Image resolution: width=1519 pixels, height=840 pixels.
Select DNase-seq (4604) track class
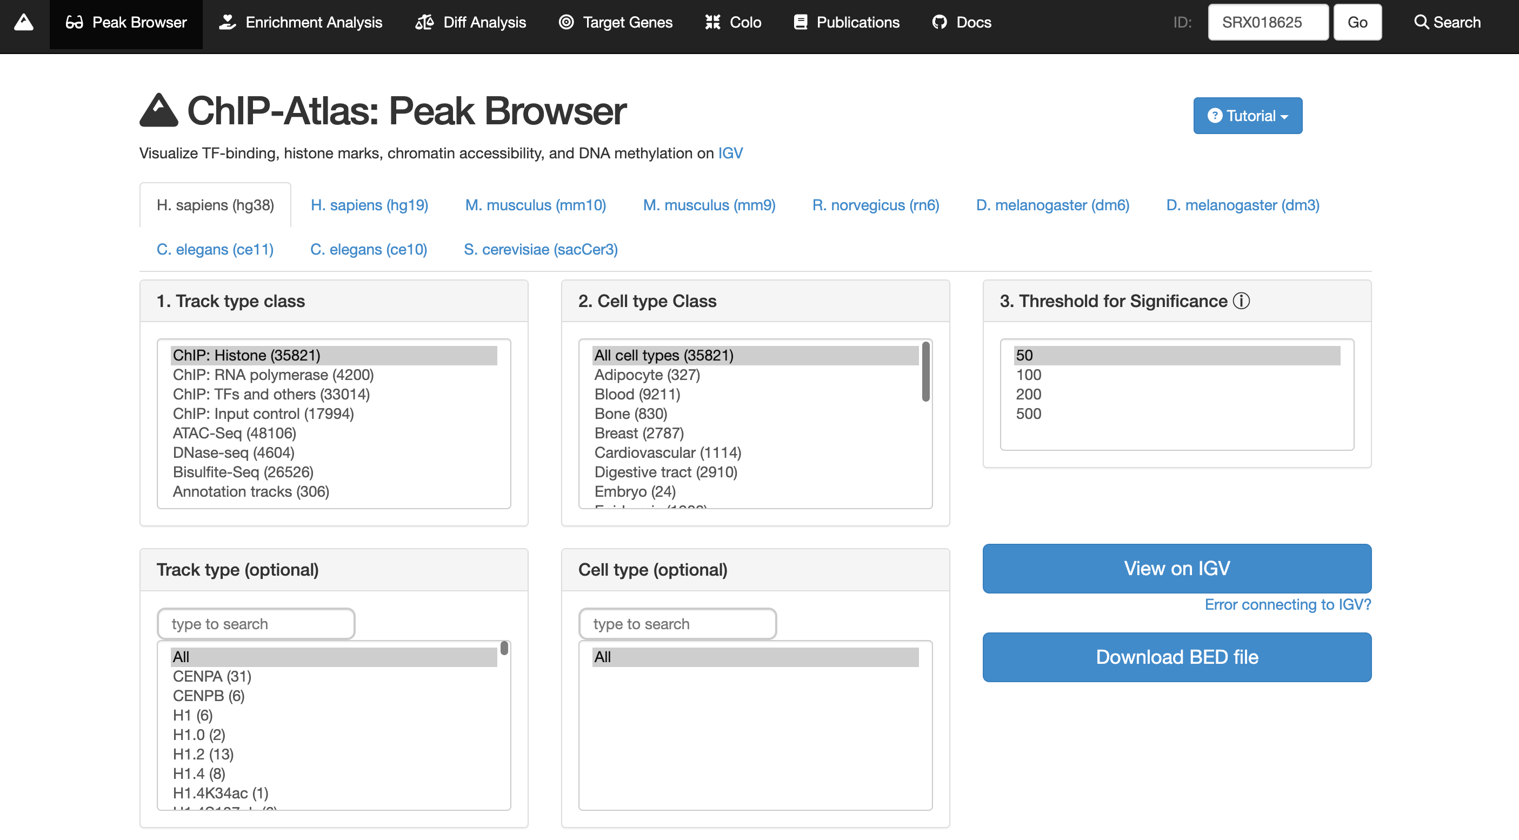coord(334,453)
